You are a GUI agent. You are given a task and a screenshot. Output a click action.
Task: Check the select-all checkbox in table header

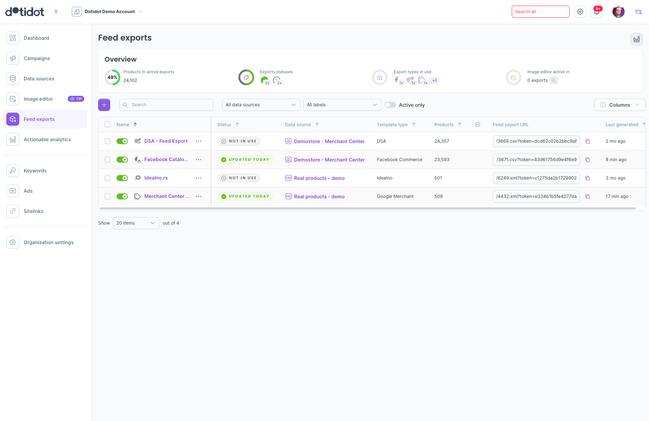pos(108,124)
